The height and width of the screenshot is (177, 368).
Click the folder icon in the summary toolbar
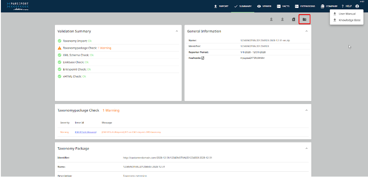[x=304, y=19]
